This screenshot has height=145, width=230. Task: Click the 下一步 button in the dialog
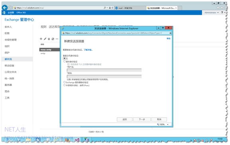click(x=142, y=119)
